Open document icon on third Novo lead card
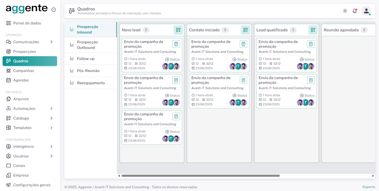The image size is (379, 191). [x=176, y=116]
